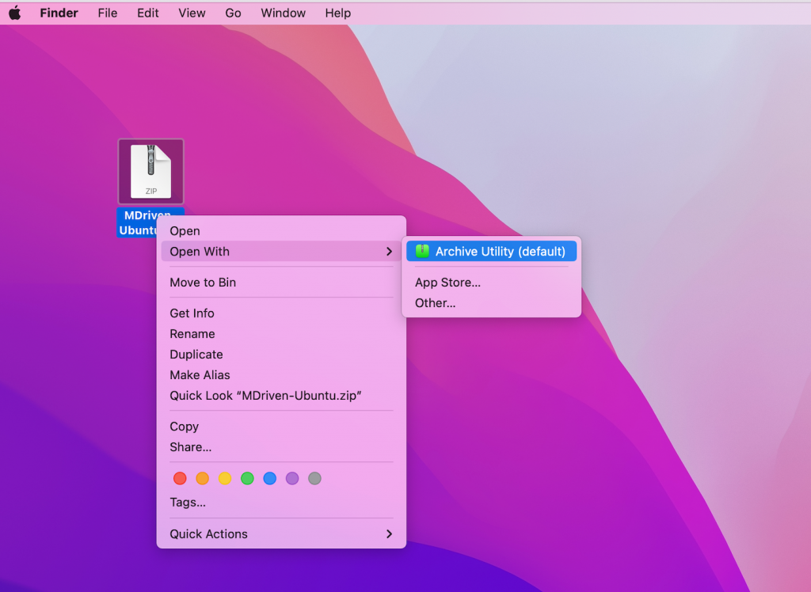The image size is (811, 592).
Task: Open the Go menu in menu bar
Action: 233,13
